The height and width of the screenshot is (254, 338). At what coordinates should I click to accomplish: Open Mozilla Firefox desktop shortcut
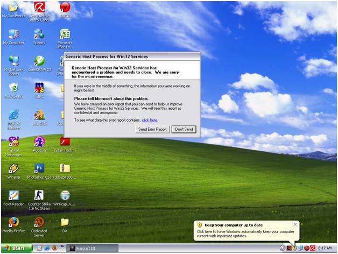(x=13, y=225)
